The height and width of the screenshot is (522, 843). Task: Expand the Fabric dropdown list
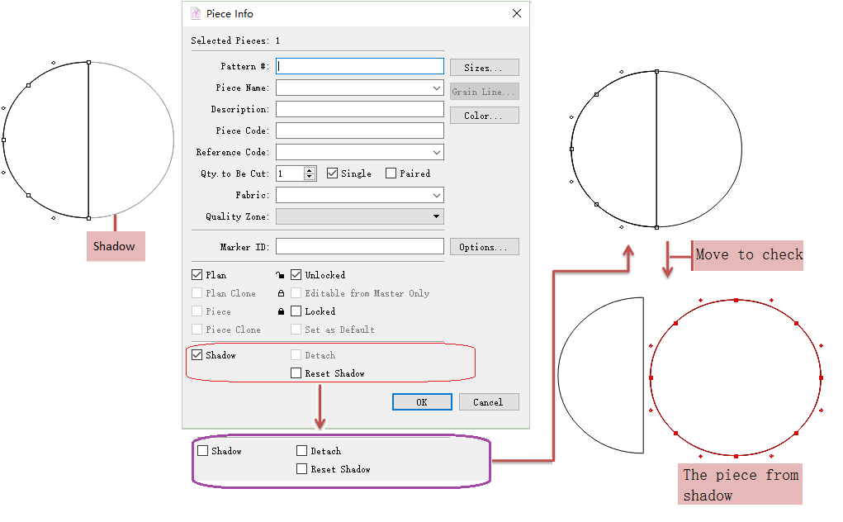pyautogui.click(x=436, y=195)
